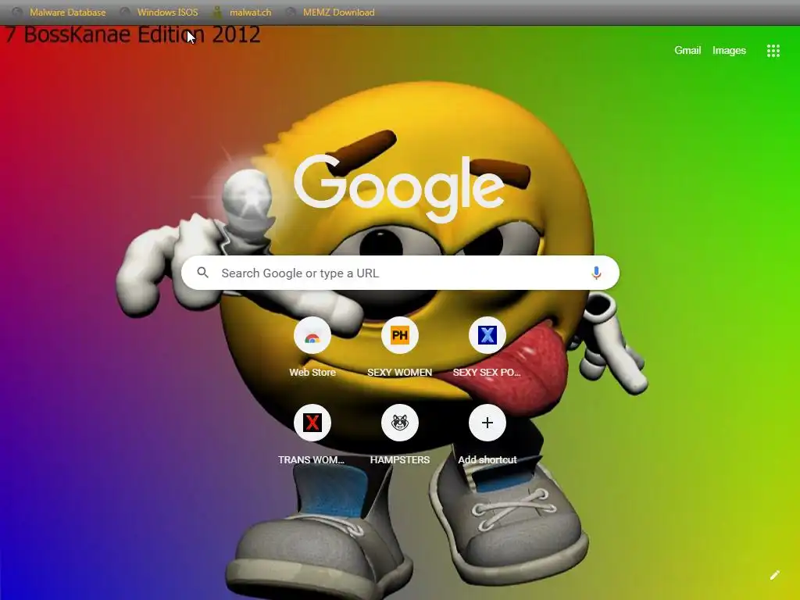The width and height of the screenshot is (800, 600).
Task: Click the Google logo
Action: point(399,188)
